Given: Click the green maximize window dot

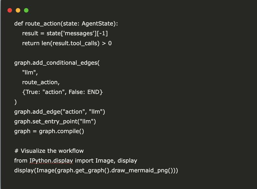Looking at the screenshot, I should (x=26, y=10).
